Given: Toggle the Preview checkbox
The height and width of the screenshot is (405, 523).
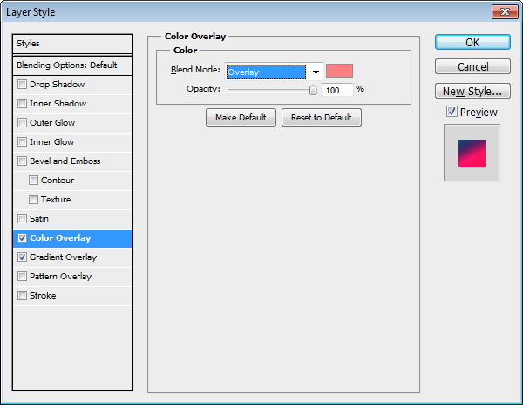Looking at the screenshot, I should 451,112.
